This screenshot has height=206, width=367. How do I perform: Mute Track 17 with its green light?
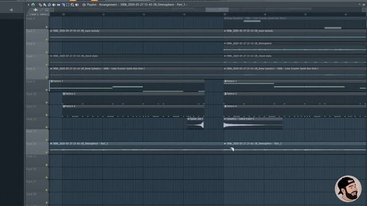46,190
